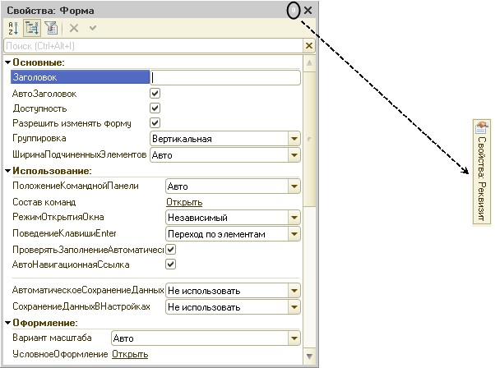The image size is (495, 368).
Task: Open the РежимОткрытияОкна dropdown
Action: click(294, 218)
